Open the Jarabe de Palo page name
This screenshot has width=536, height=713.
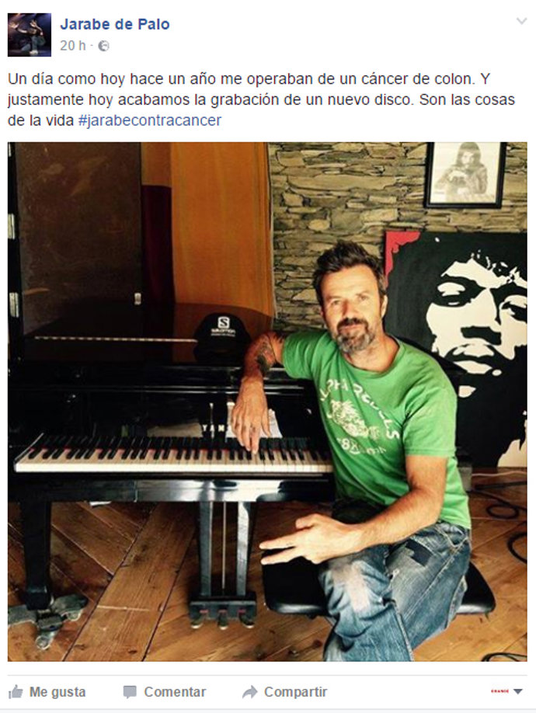tap(115, 24)
